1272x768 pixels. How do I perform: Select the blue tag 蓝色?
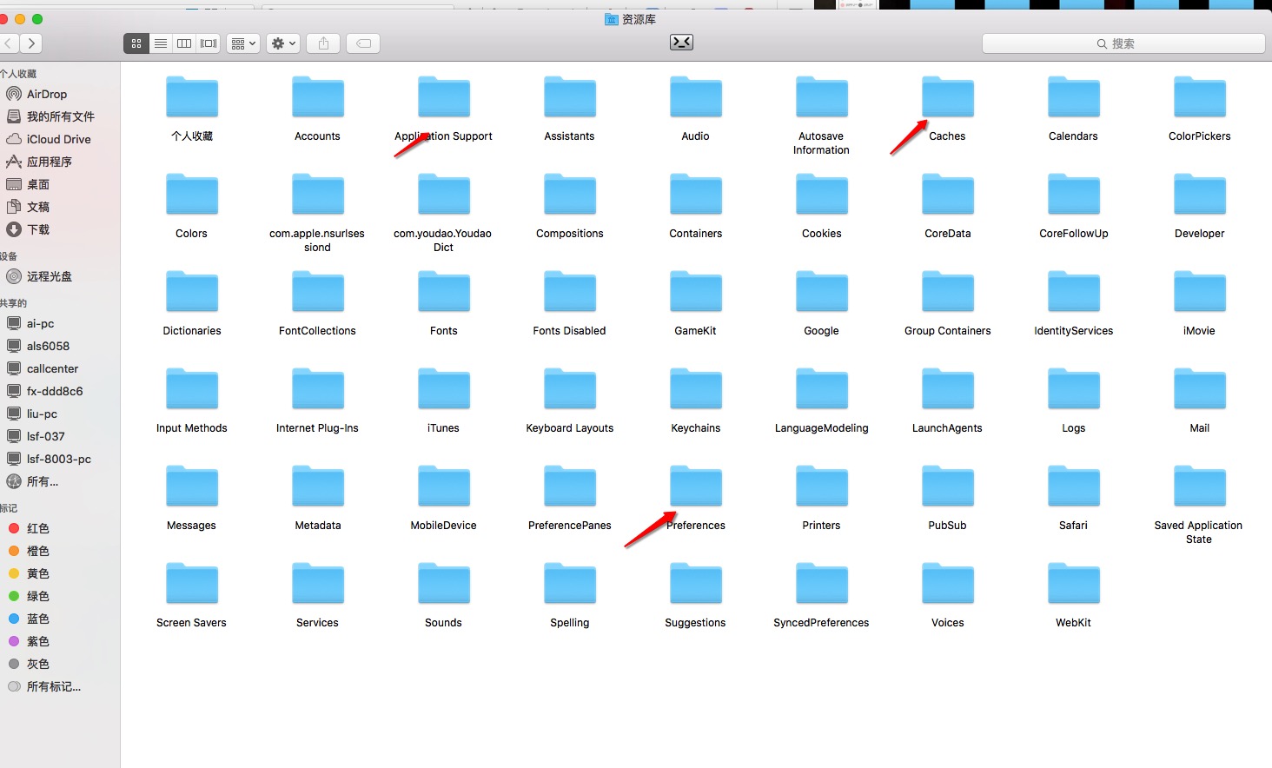click(x=38, y=619)
